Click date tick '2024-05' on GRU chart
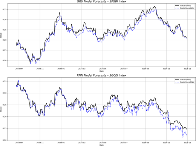196x146 pixels. [x=103, y=69]
